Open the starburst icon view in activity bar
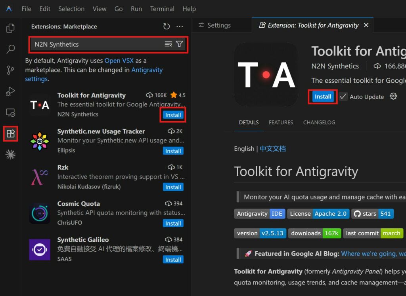Viewport: 406px width, 296px height. [10, 155]
